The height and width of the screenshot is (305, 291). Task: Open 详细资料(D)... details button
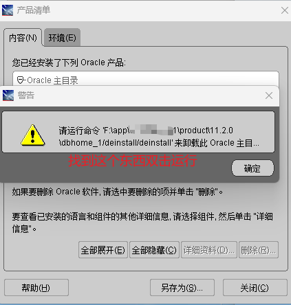click(x=209, y=250)
